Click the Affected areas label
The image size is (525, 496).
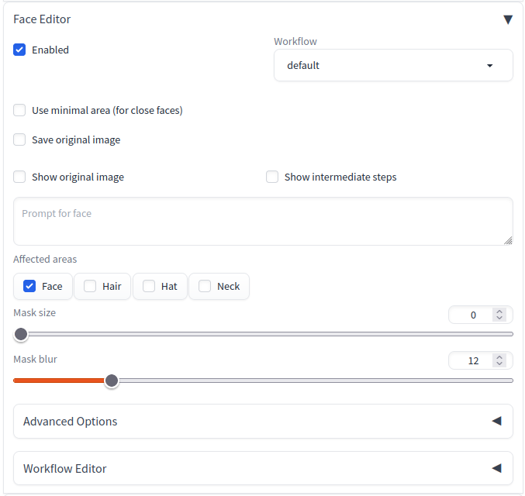click(45, 259)
